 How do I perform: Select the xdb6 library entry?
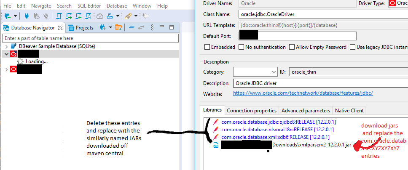[x=276, y=137]
